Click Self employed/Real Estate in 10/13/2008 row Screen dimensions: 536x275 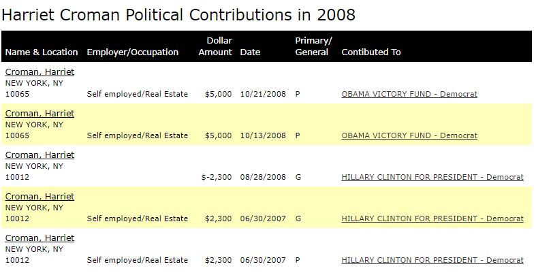138,135
